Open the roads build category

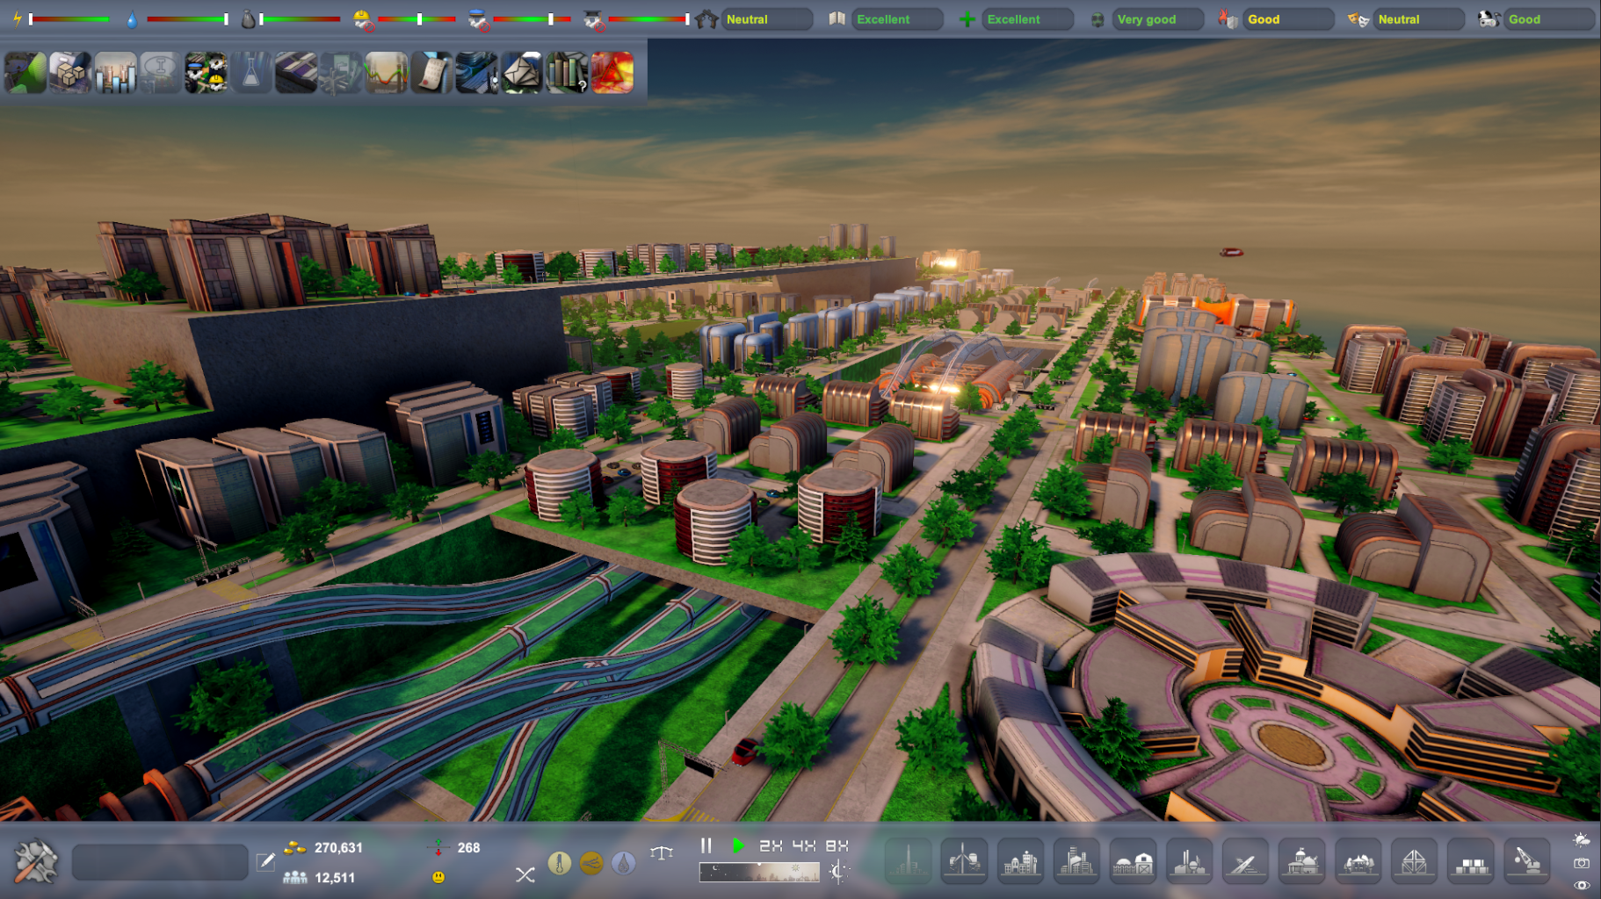click(x=1245, y=862)
